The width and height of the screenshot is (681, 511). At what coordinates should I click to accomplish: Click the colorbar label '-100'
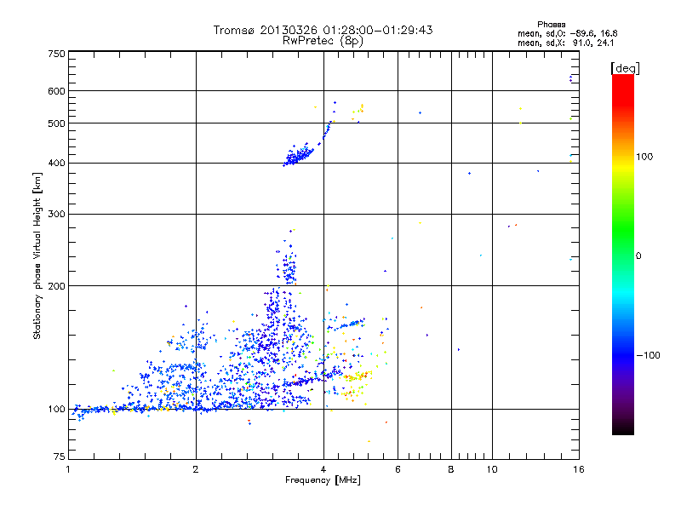coord(648,355)
